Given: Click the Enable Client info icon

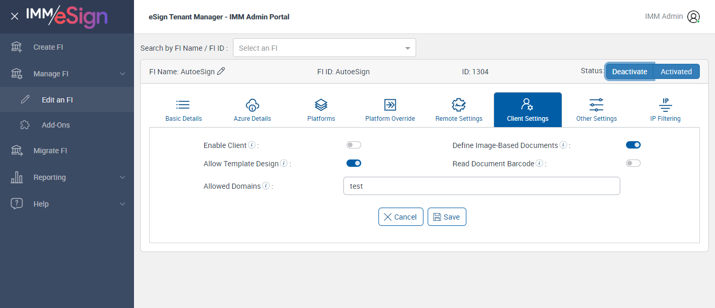Looking at the screenshot, I should (252, 145).
